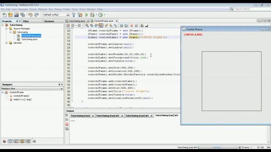Click the editor Shift Line Left icon
Screen dimensions: 271x152
pyautogui.click(x=122, y=26)
